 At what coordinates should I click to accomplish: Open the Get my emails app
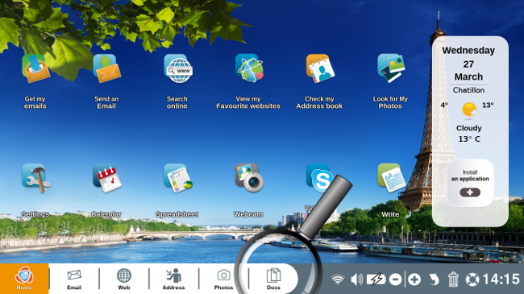pyautogui.click(x=35, y=68)
